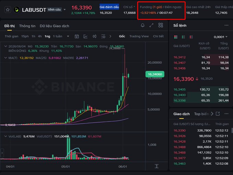Click last price 16,3390 in order book
The height and width of the screenshot is (175, 233).
point(184,79)
